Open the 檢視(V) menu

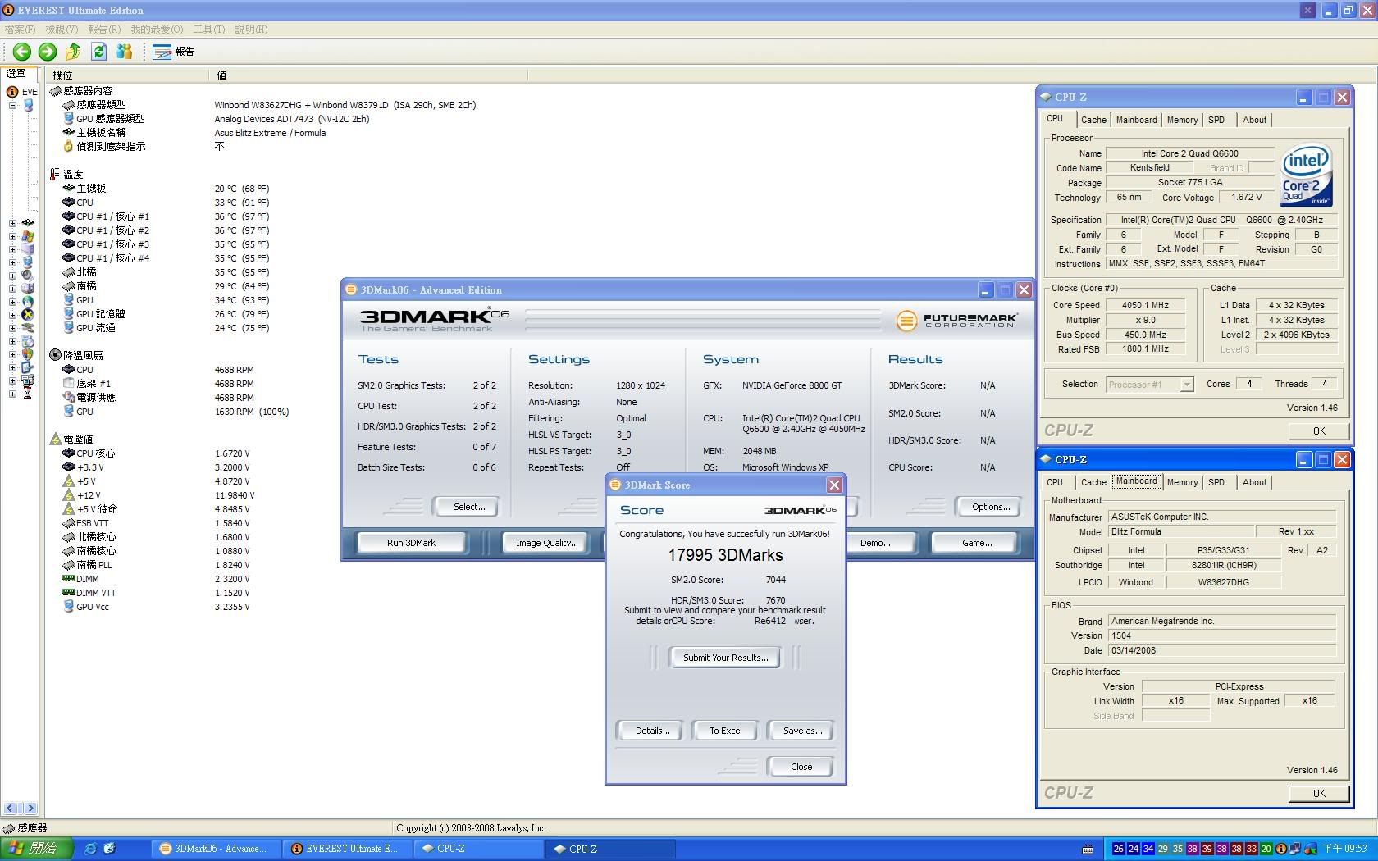62,30
